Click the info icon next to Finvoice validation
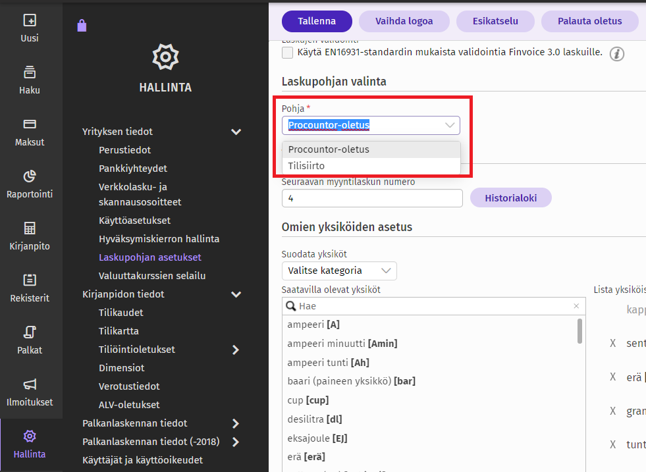646x472 pixels. [x=617, y=53]
